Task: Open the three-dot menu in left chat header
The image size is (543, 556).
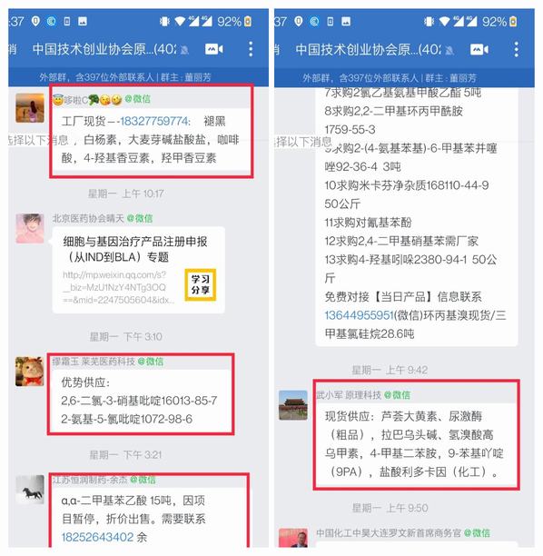Action: 251,49
